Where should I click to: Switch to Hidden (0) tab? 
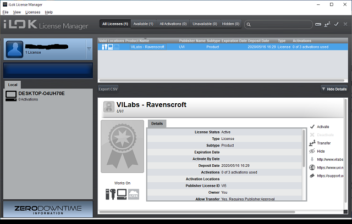pos(231,24)
